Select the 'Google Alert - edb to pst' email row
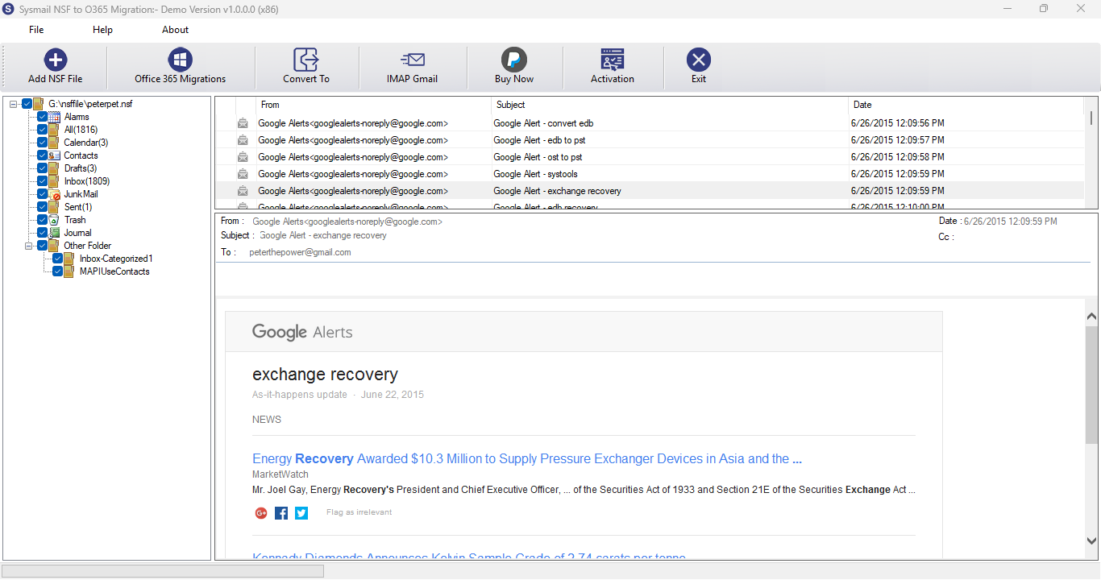Screen dimensions: 1101x580 650,140
